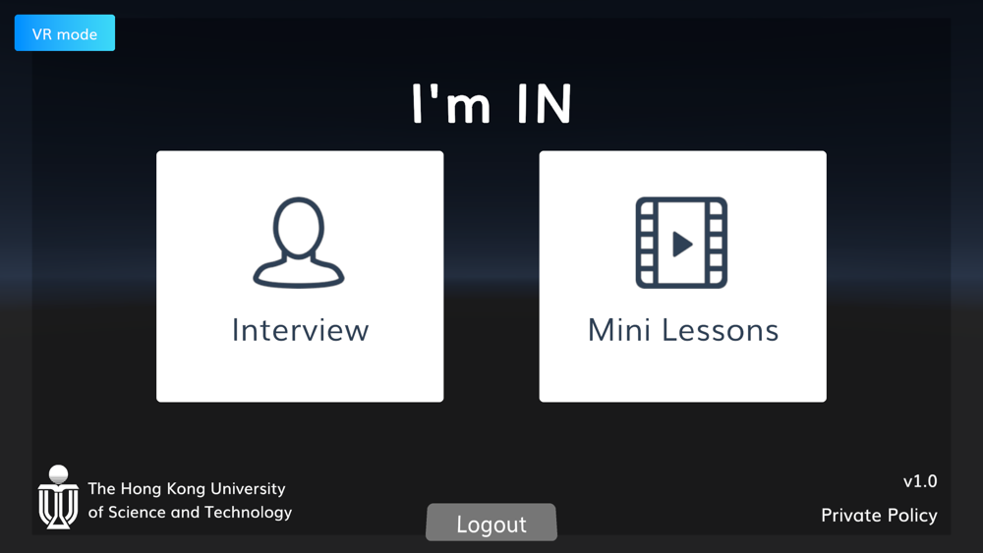Click the word IN in the title
The height and width of the screenshot is (553, 983).
[545, 104]
